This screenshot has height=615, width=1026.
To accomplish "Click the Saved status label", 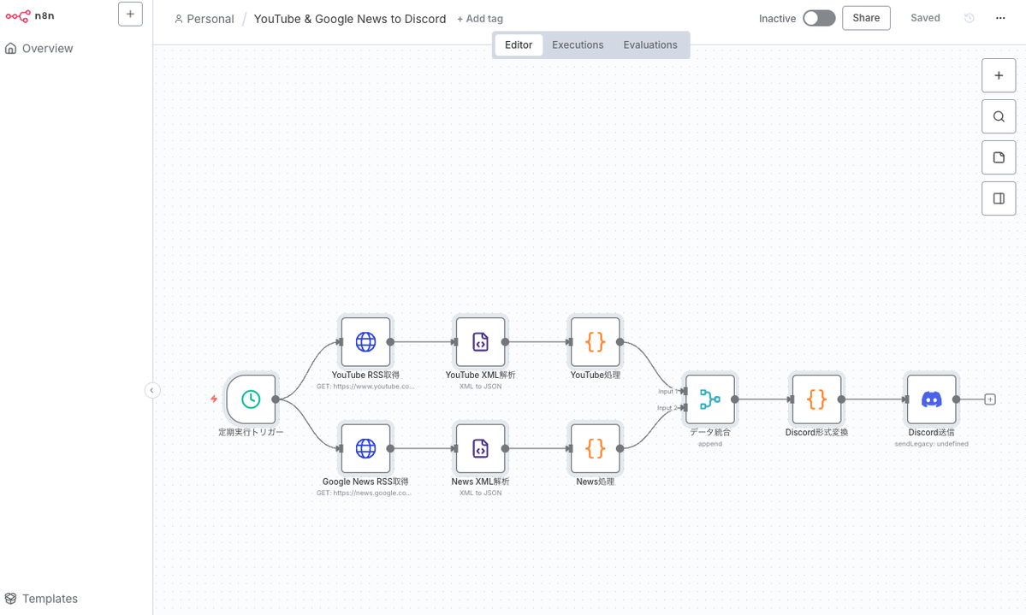I will [925, 18].
